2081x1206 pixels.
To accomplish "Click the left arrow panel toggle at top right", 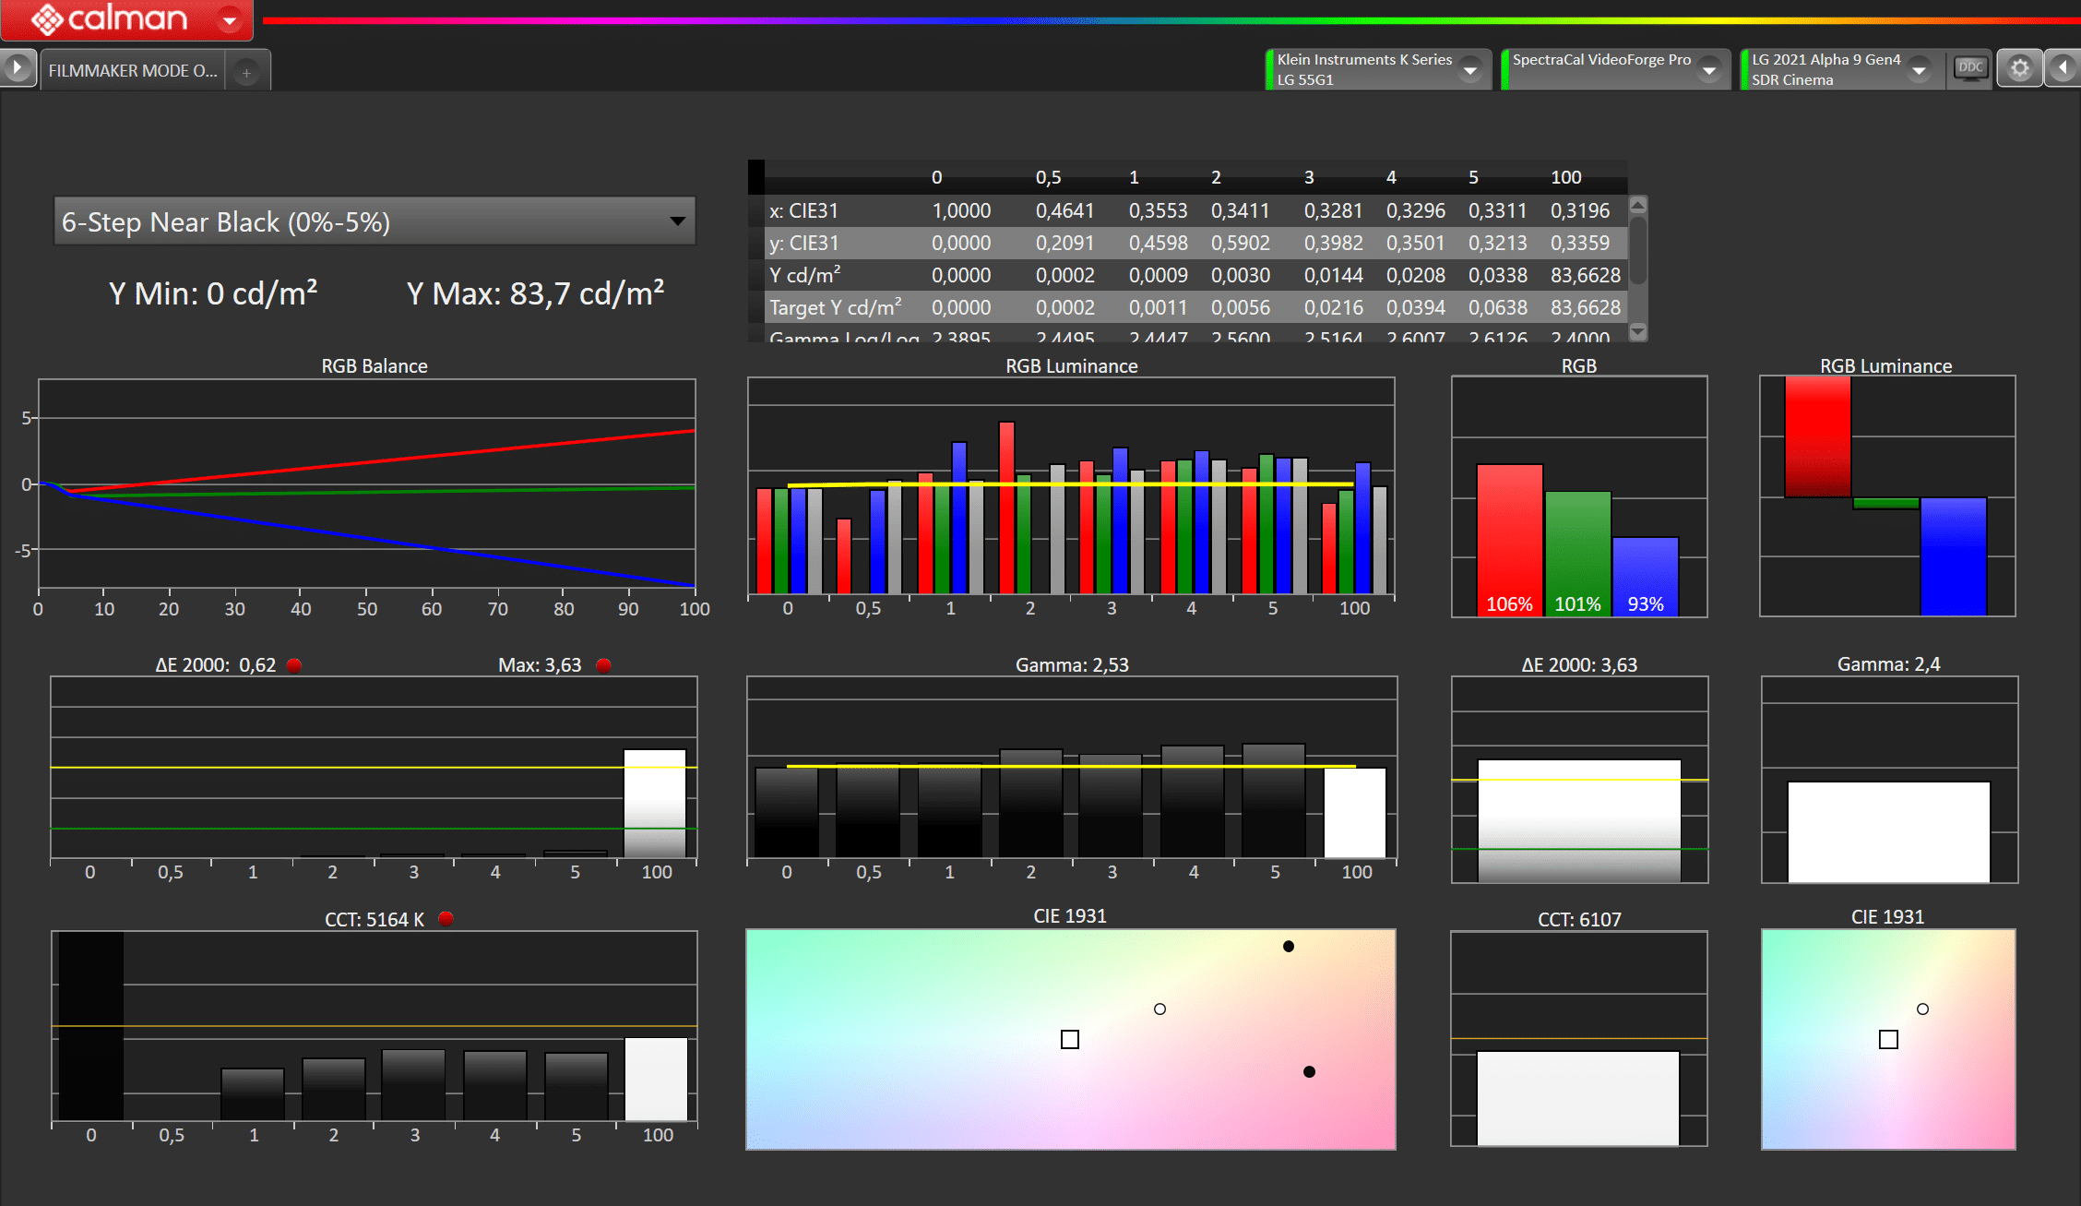I will (2063, 68).
